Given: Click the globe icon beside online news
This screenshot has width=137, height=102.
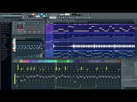Looking at the screenshot, I should [x=89, y=18].
